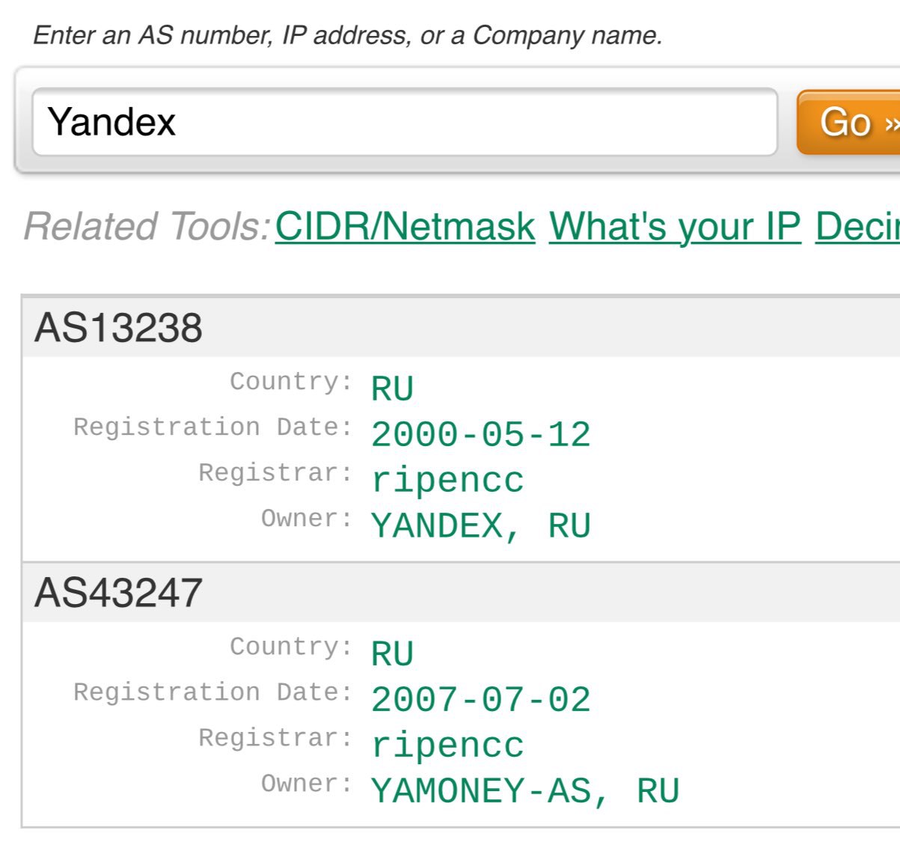This screenshot has width=900, height=863.
Task: Click registration date 2007-07-02
Action: [x=481, y=700]
